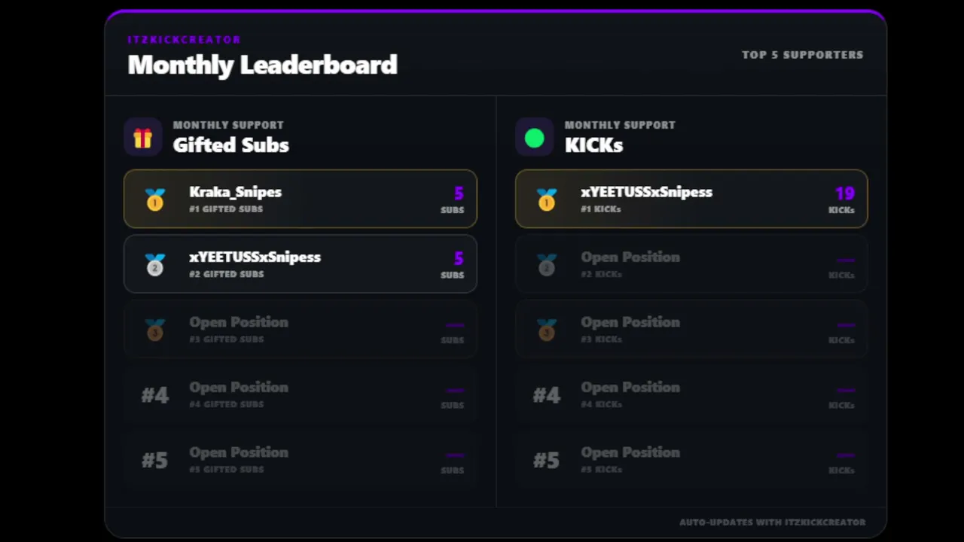Click the #5 Open Position in KICKs
Viewport: 964px width, 542px height.
691,459
